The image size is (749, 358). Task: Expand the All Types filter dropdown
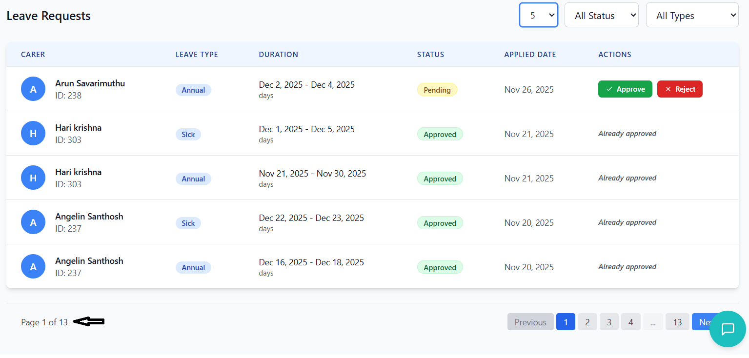[x=691, y=15]
